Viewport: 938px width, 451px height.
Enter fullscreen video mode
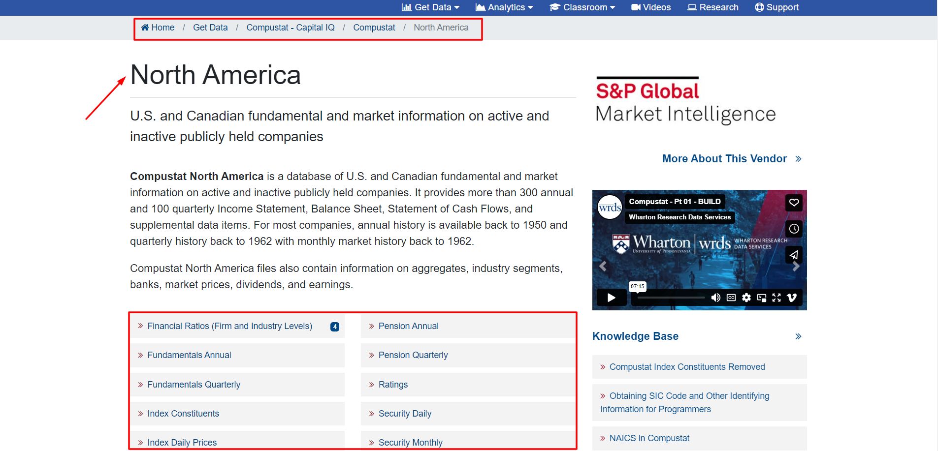click(x=776, y=298)
